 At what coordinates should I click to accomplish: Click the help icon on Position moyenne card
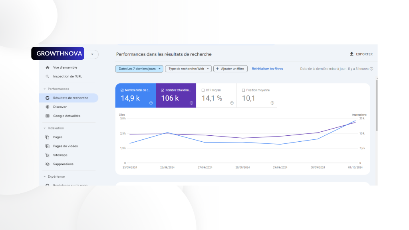[272, 103]
